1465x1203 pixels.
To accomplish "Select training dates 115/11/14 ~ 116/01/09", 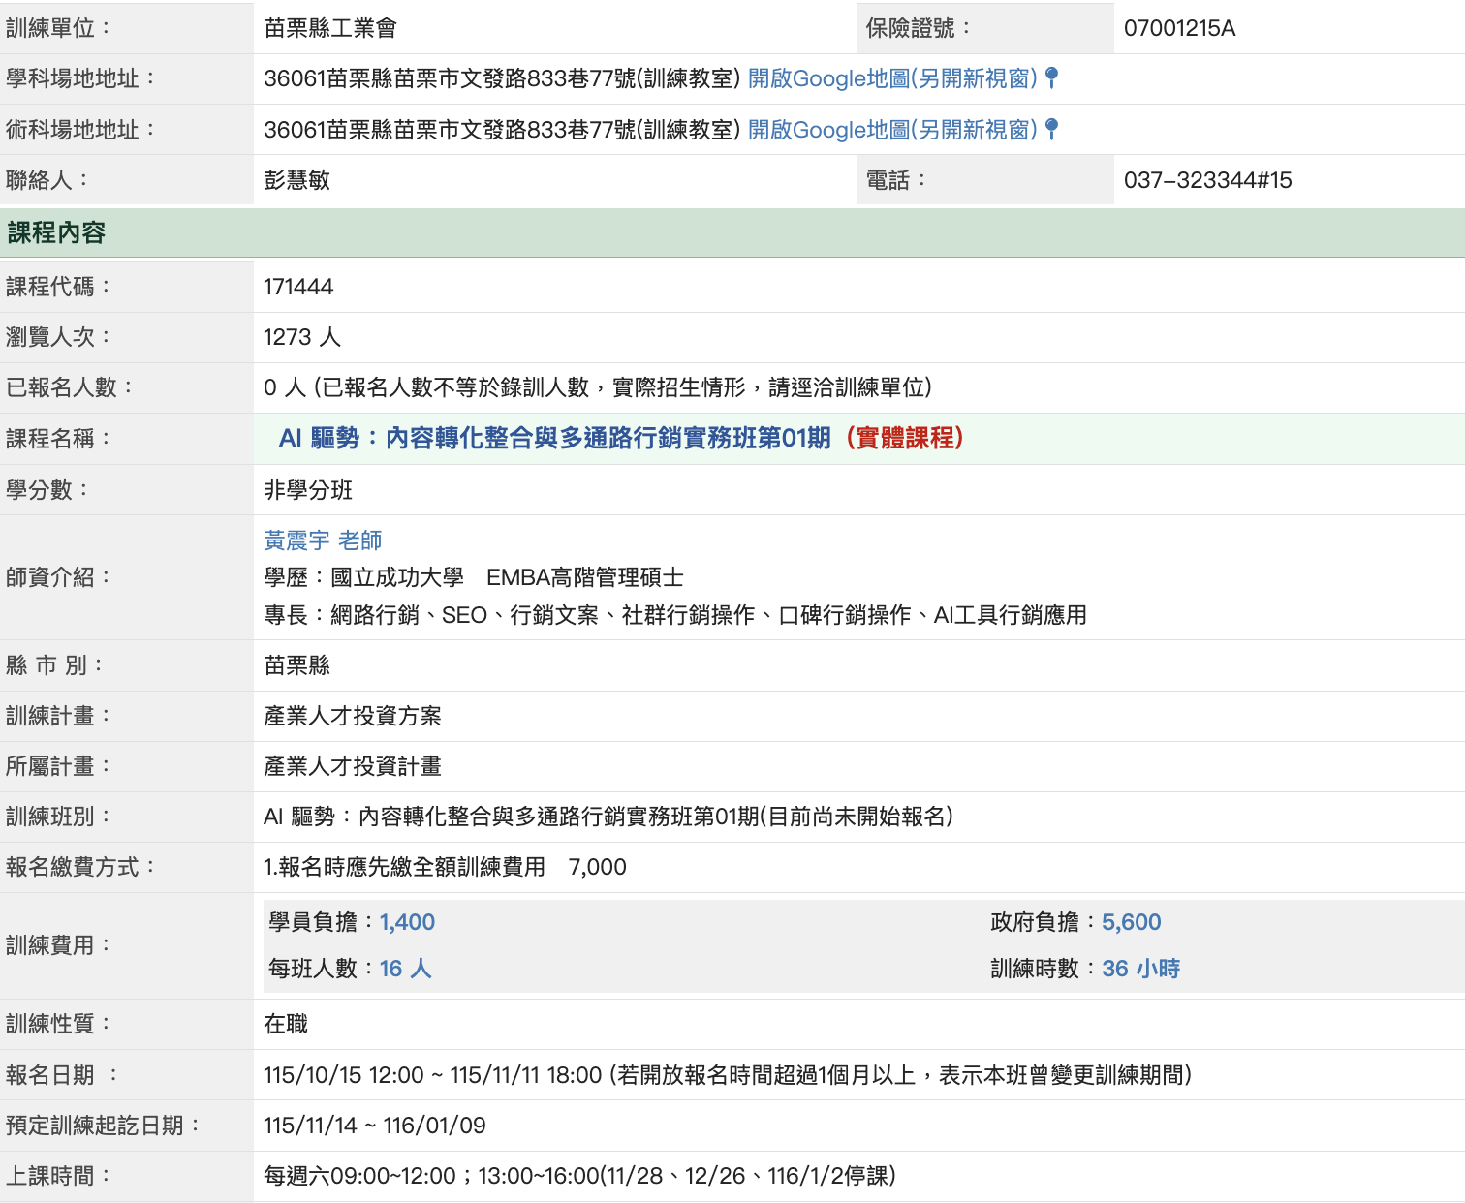I will pyautogui.click(x=375, y=1126).
